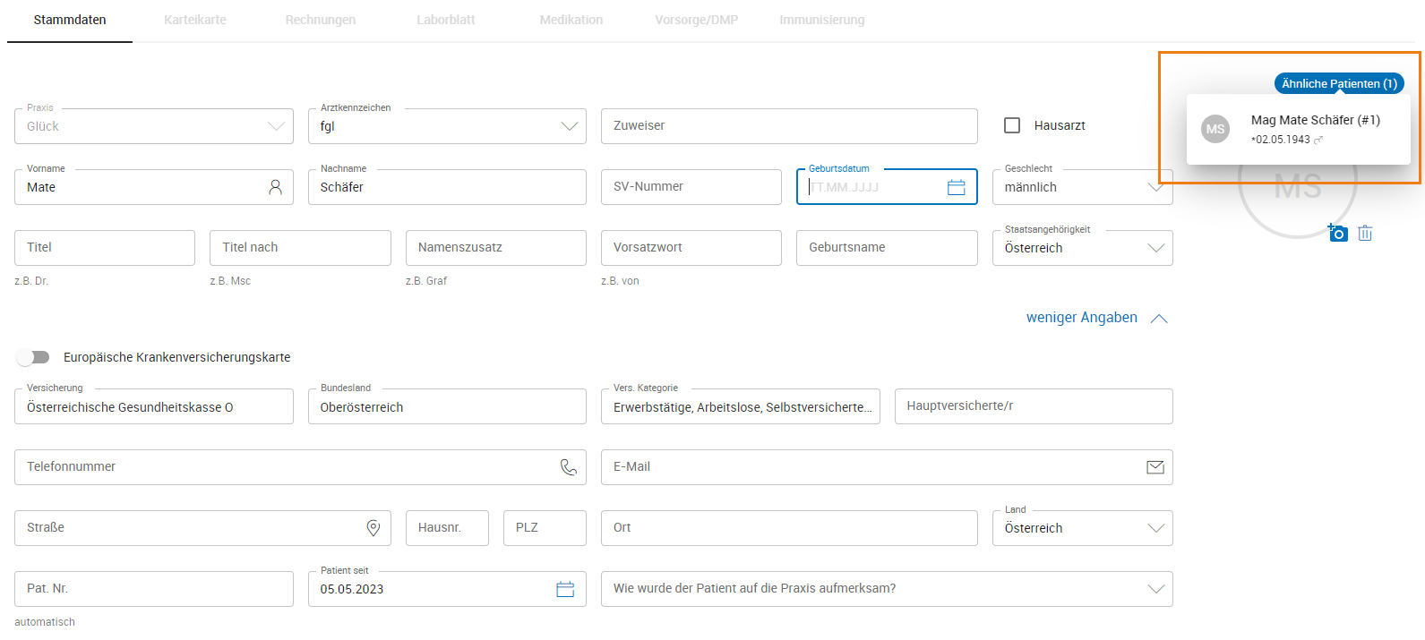The image size is (1425, 640).
Task: Open the Geburtsdatum calendar picker
Action: [956, 187]
